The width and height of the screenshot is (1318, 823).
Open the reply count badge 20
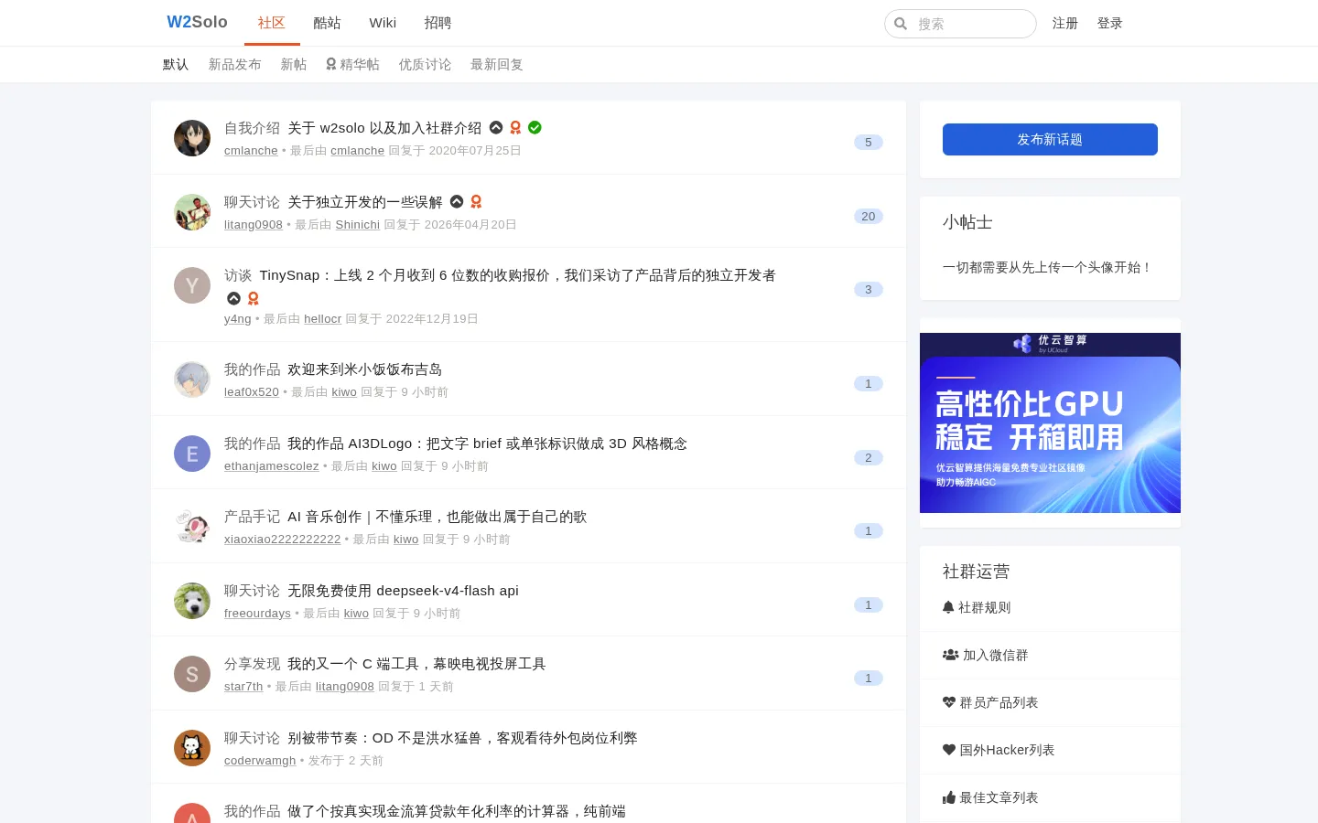[x=869, y=217]
